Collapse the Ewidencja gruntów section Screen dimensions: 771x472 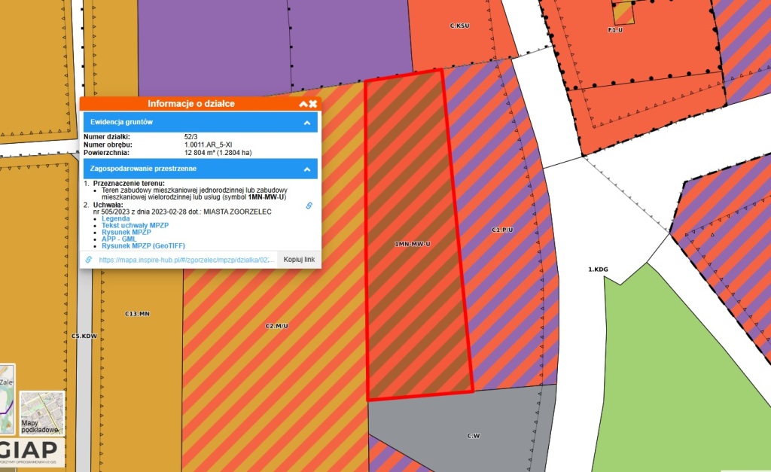coord(306,122)
